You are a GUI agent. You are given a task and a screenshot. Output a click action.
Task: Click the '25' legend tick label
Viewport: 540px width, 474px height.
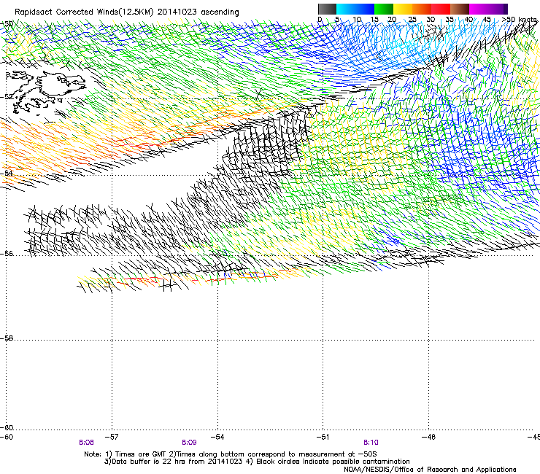pyautogui.click(x=412, y=20)
